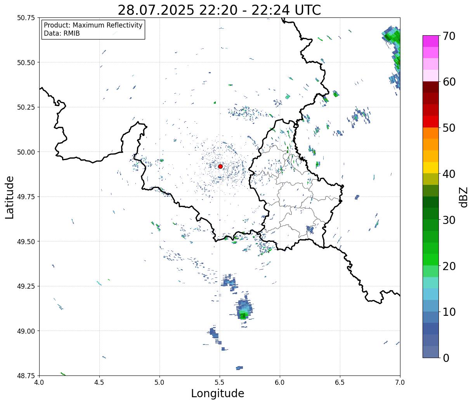Image resolution: width=473 pixels, height=403 pixels.
Task: Click the latitude tick label 50.00
Action: click(x=26, y=152)
